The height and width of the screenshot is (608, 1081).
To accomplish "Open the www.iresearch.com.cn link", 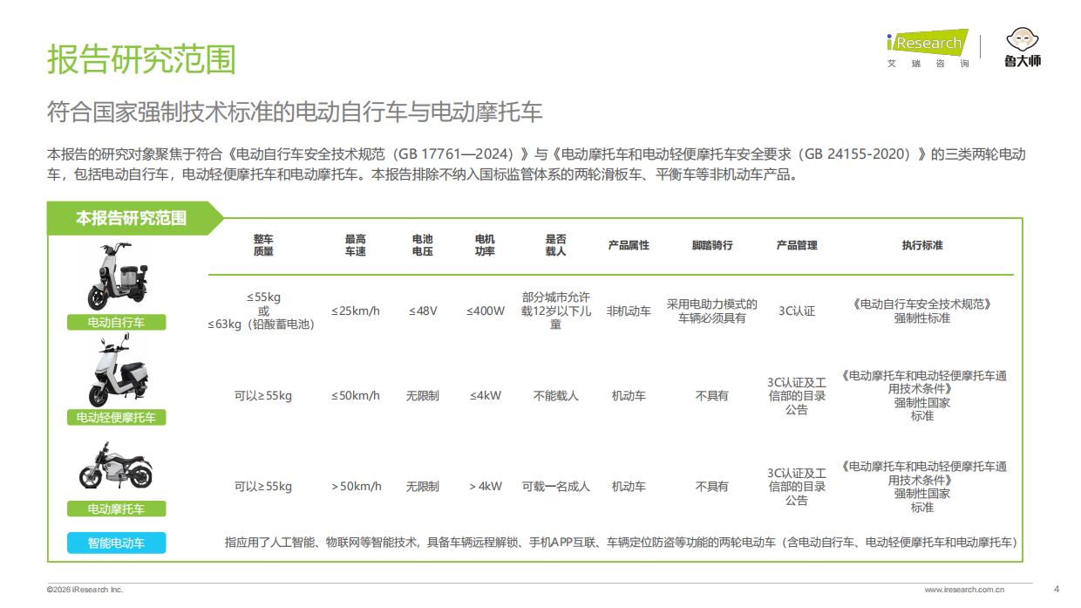I will point(963,590).
